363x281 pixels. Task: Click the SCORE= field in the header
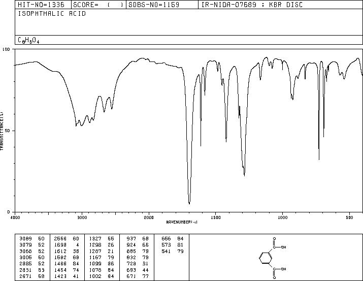pyautogui.click(x=98, y=5)
